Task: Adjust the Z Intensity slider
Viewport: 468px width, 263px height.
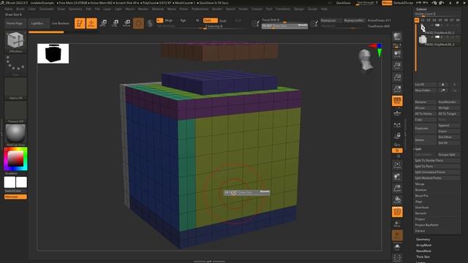Action: point(224,26)
